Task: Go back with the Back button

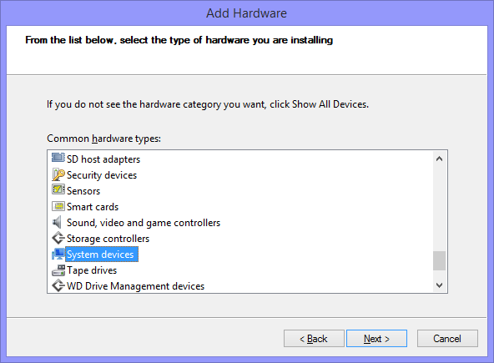Action: pos(314,339)
